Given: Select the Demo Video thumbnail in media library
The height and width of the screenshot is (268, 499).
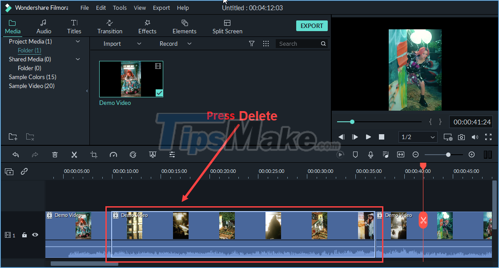Looking at the screenshot, I should [131, 79].
